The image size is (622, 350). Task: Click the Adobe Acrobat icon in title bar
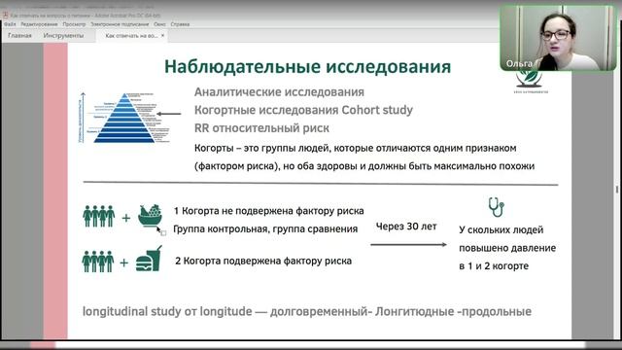pos(6,16)
